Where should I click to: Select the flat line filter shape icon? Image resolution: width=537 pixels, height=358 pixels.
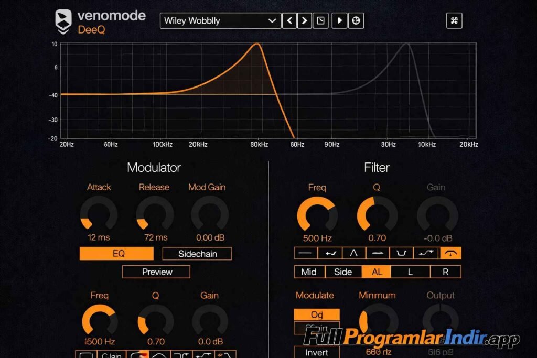(x=306, y=253)
